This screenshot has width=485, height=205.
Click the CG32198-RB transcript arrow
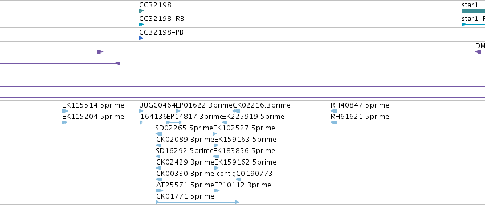[x=141, y=24]
